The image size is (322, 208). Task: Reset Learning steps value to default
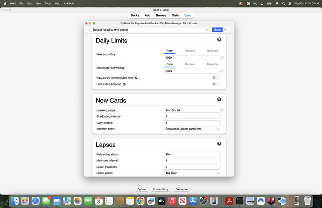(x=223, y=110)
